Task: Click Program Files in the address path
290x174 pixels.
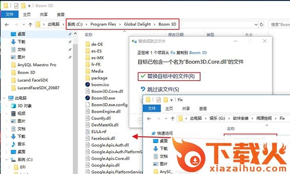Action: coord(103,24)
